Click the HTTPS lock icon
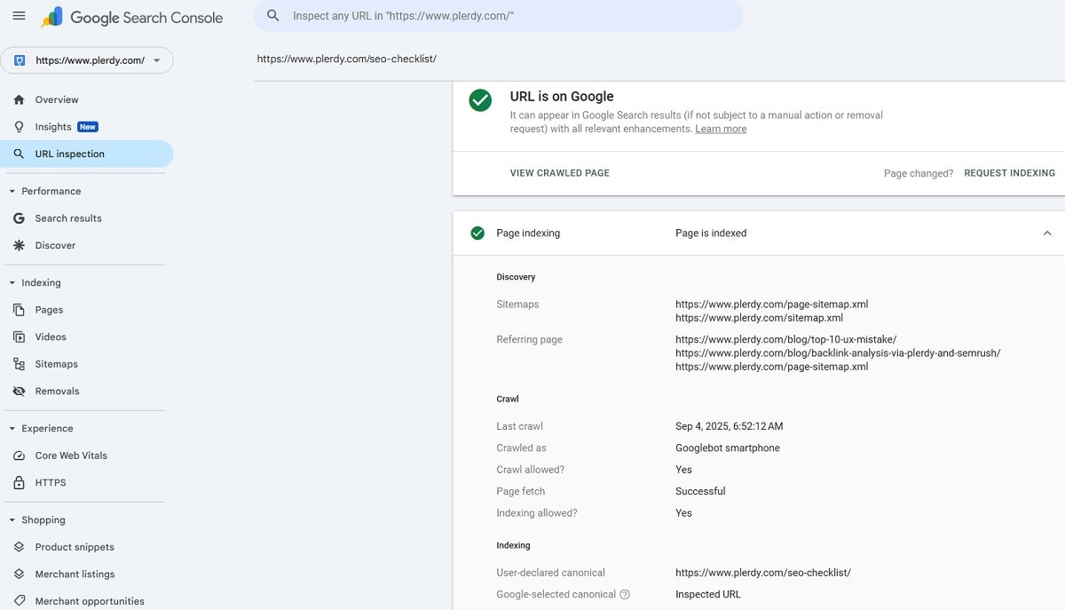 19,482
